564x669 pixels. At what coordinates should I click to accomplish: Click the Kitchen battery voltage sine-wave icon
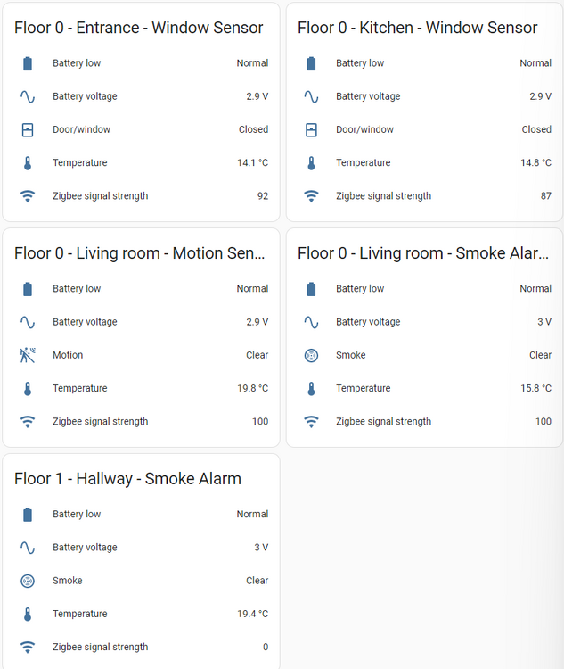[x=311, y=96]
